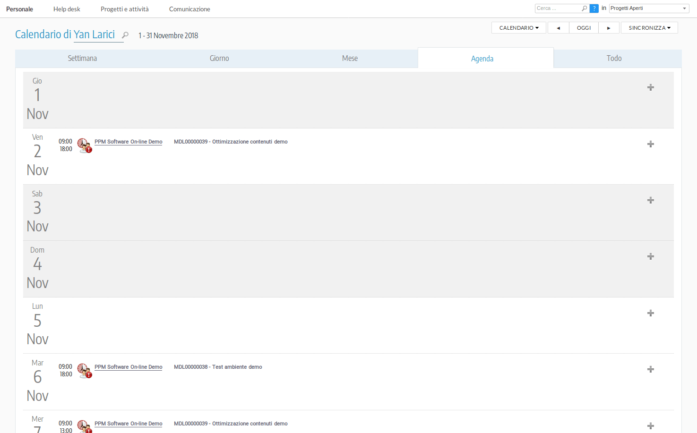Click the activity clock icon on 6 Nov
Screen dimensions: 697x433
[84, 370]
